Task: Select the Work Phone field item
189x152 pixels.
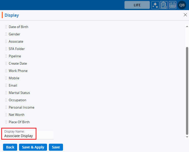Action: click(18, 71)
